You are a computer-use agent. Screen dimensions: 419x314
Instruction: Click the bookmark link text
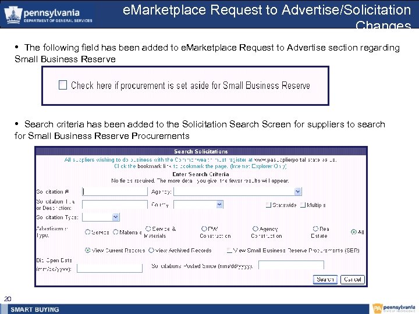coord(154,166)
